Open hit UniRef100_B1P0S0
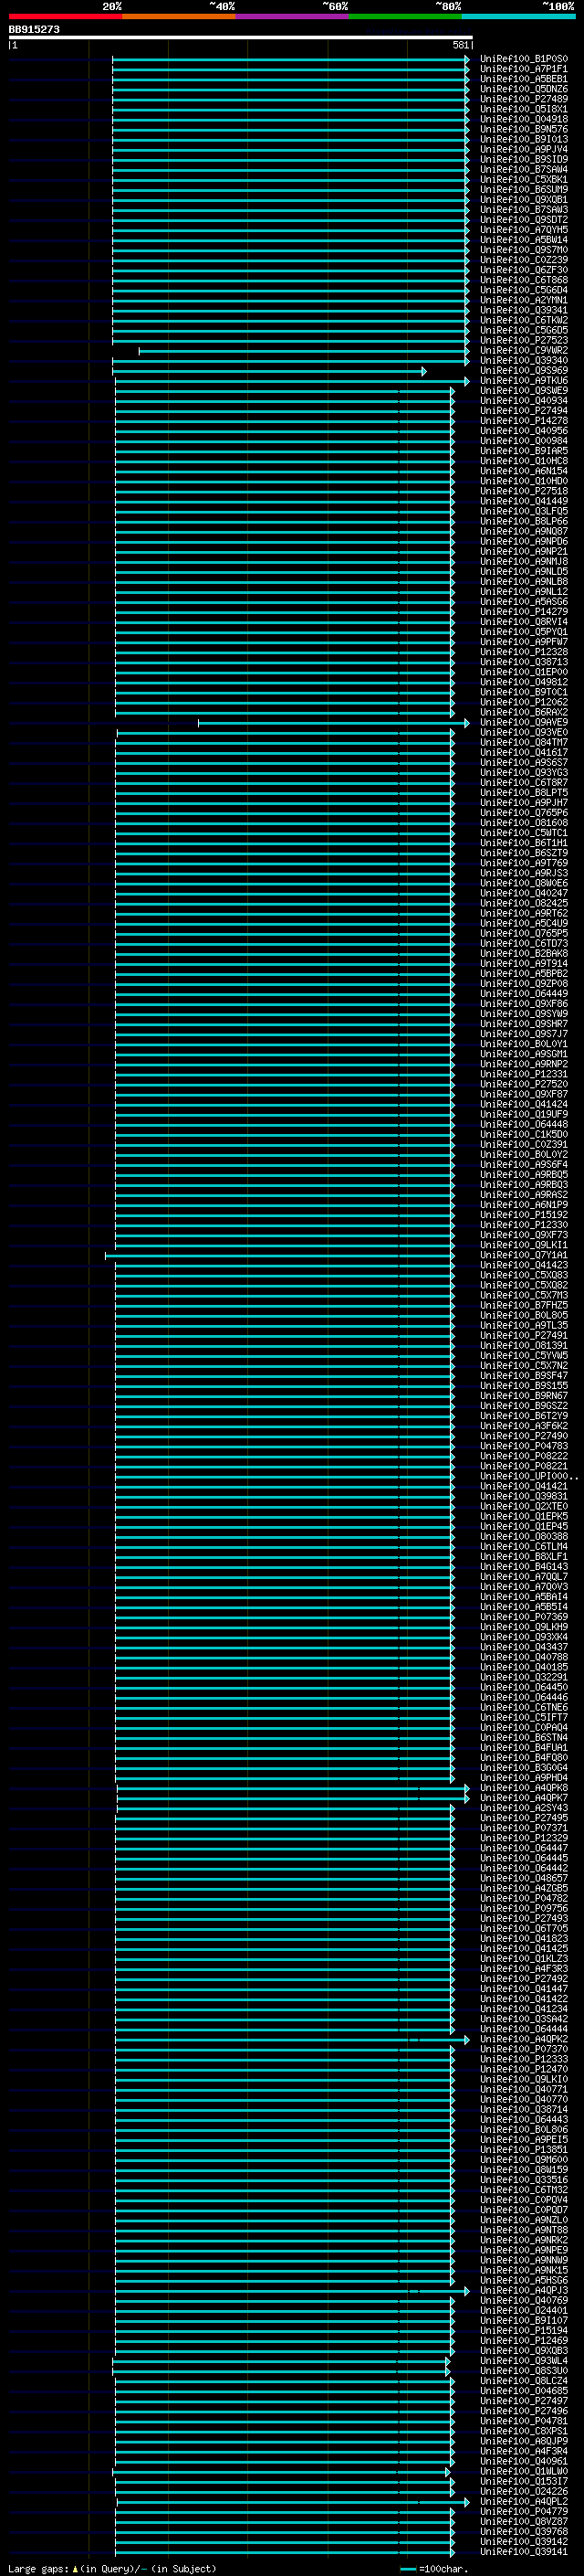 pyautogui.click(x=524, y=59)
